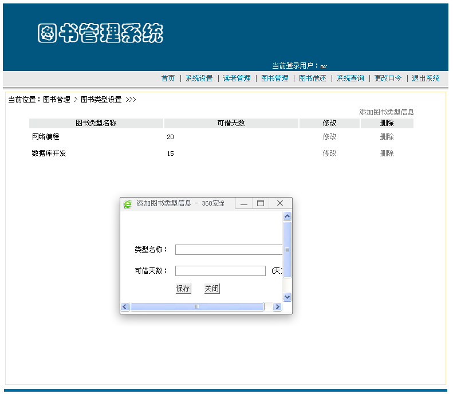The image size is (453, 394).
Task: Focus the 类型名称 input field
Action: (x=229, y=250)
